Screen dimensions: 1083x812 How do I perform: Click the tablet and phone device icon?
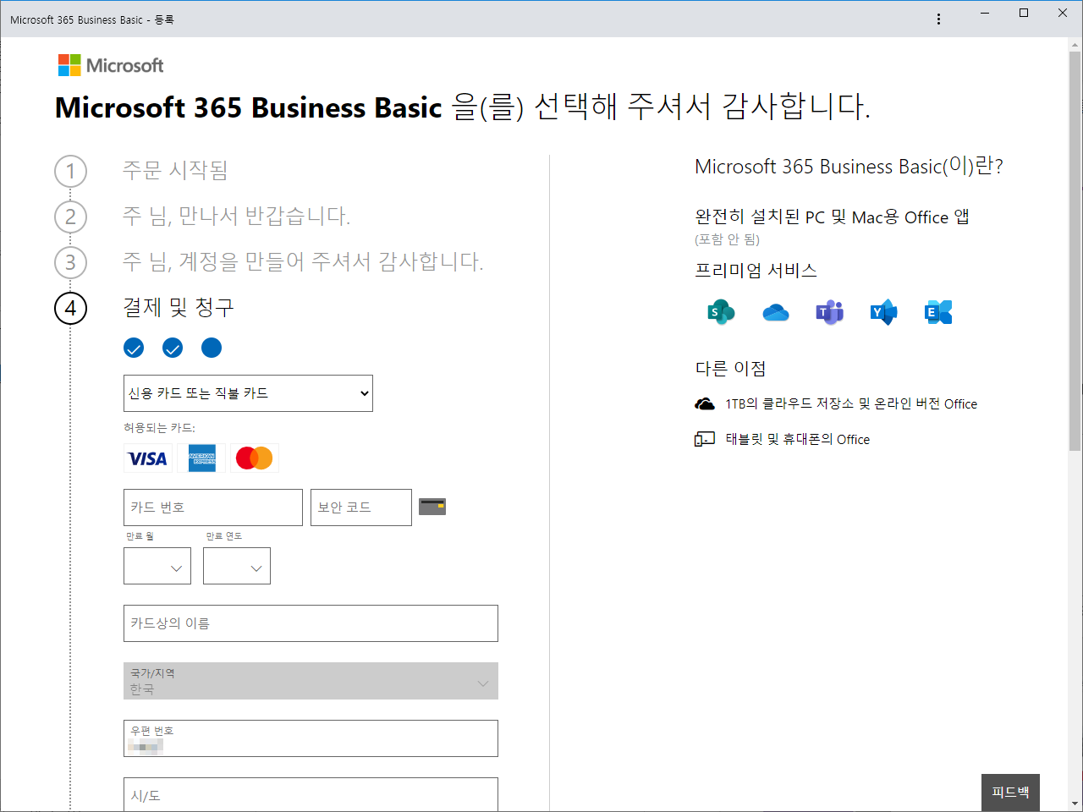click(x=705, y=439)
